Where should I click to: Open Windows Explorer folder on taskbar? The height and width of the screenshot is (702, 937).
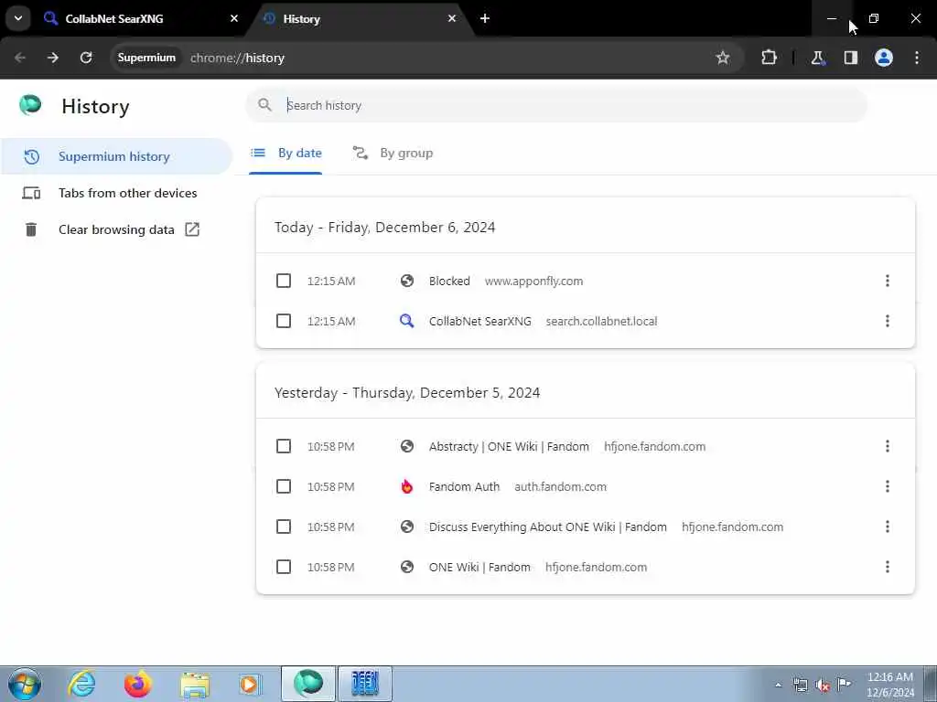[196, 684]
